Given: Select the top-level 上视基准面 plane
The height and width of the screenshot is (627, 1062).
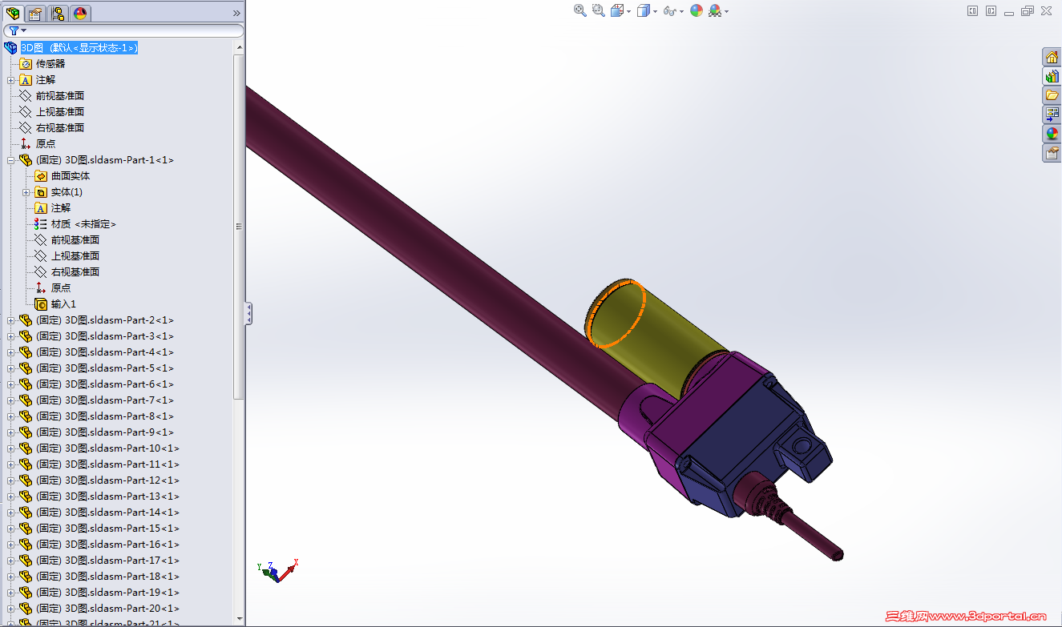Looking at the screenshot, I should click(60, 112).
